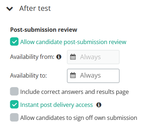Click Include correct answers and results label
The image size is (150, 130).
[x=74, y=92]
